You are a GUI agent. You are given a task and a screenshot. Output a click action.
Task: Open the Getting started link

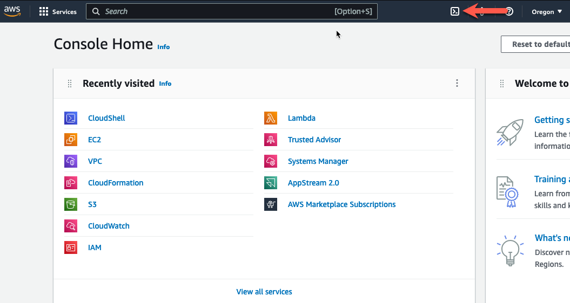(552, 120)
